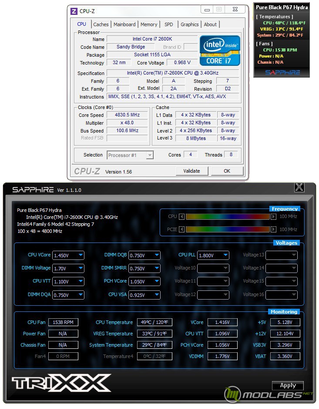
Task: Click the VSB3V 3.296V monitoring value
Action: (285, 345)
